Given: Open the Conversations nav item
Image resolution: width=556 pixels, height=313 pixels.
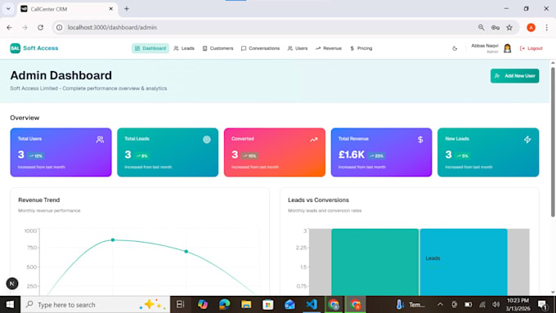Looking at the screenshot, I should (260, 48).
